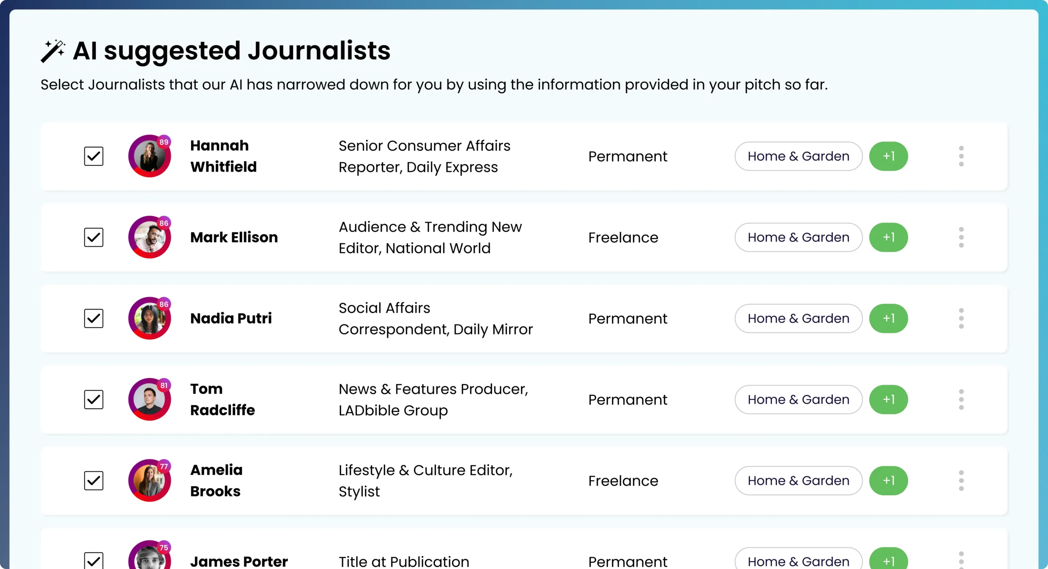Click Home & Garden tag on Tom Radcliffe
This screenshot has height=569, width=1048.
tap(798, 399)
